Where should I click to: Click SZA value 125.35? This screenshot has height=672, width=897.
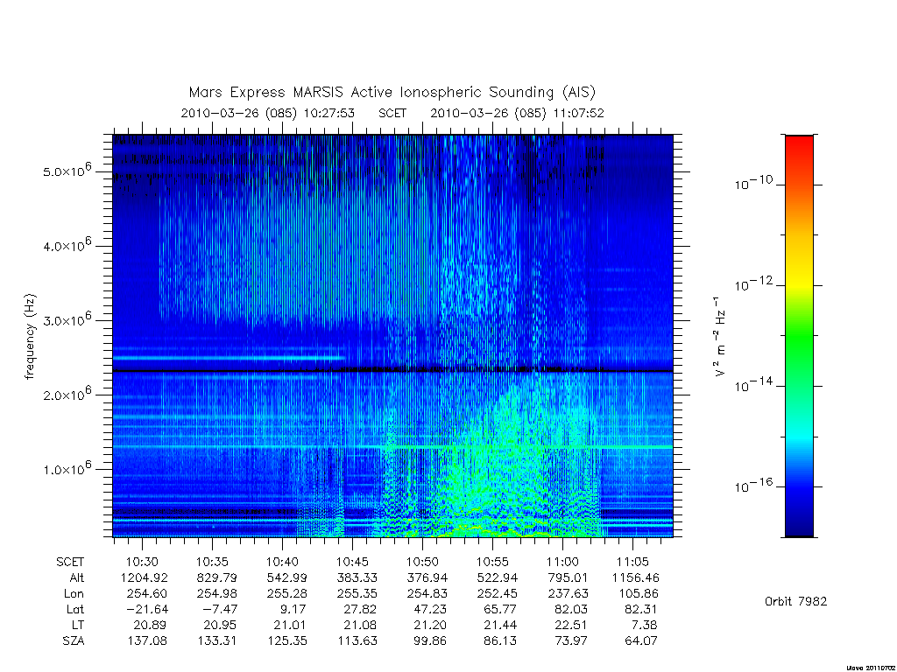287,641
